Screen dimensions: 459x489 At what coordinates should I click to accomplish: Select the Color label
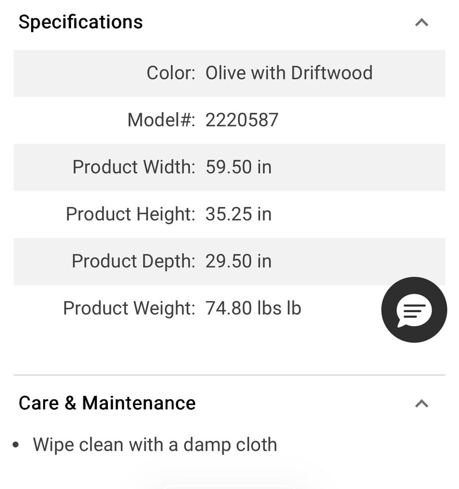point(171,73)
